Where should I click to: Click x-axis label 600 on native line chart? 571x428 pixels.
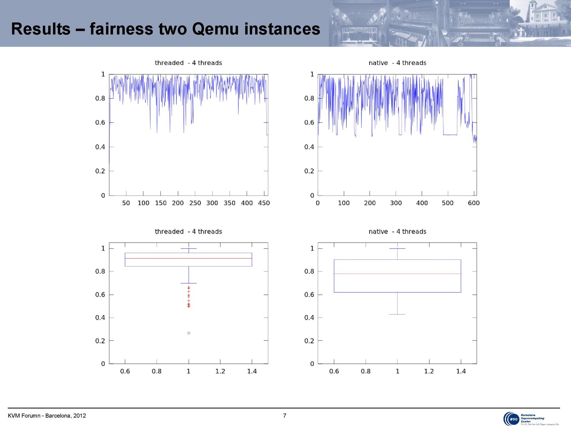pyautogui.click(x=474, y=203)
